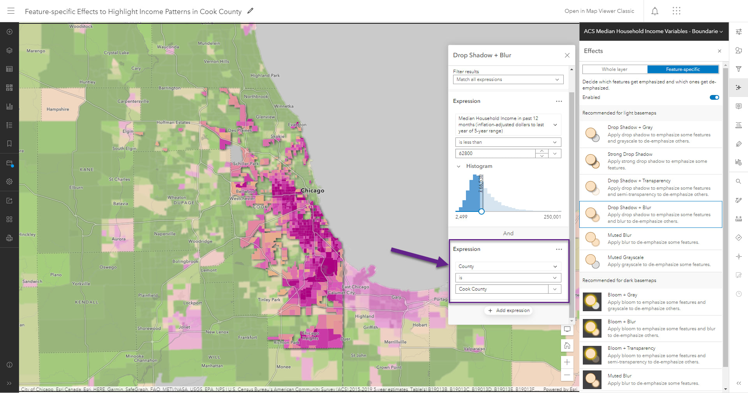Open the notifications bell
The height and width of the screenshot is (393, 748).
[655, 11]
